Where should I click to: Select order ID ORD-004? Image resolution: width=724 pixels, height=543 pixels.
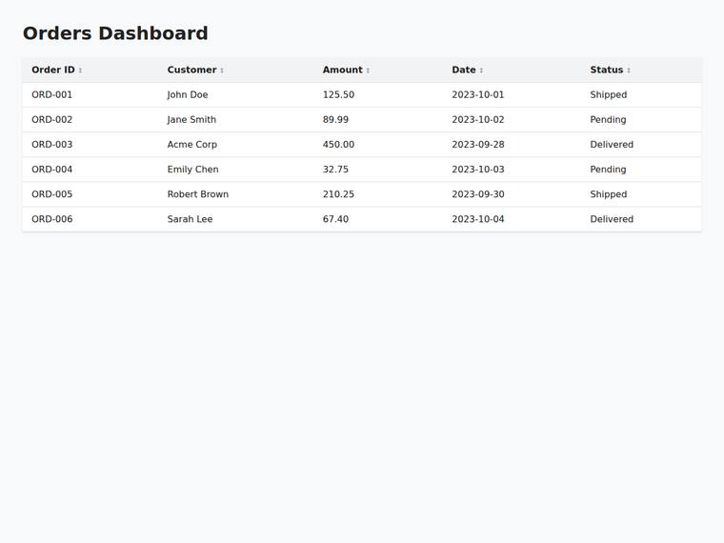pos(51,170)
